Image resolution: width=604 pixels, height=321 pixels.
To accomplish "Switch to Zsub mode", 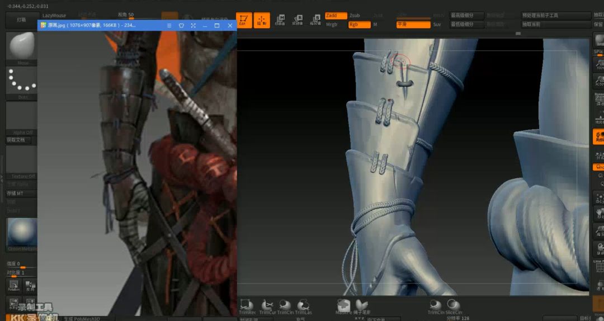I will [x=355, y=16].
